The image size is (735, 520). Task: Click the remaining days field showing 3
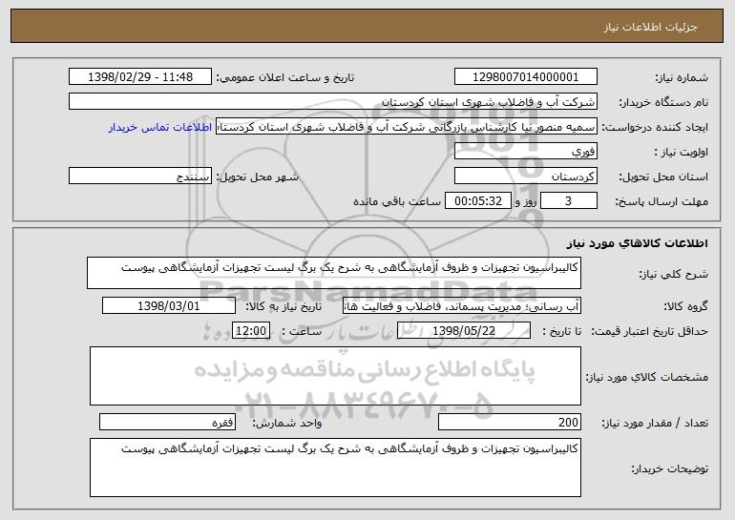[569, 201]
